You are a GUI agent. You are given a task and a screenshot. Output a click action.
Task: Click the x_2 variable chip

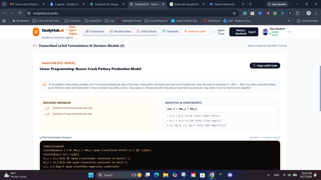[47, 114]
